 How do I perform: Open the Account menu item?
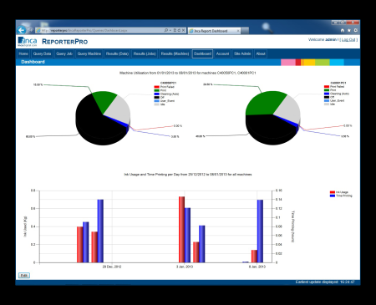point(222,53)
